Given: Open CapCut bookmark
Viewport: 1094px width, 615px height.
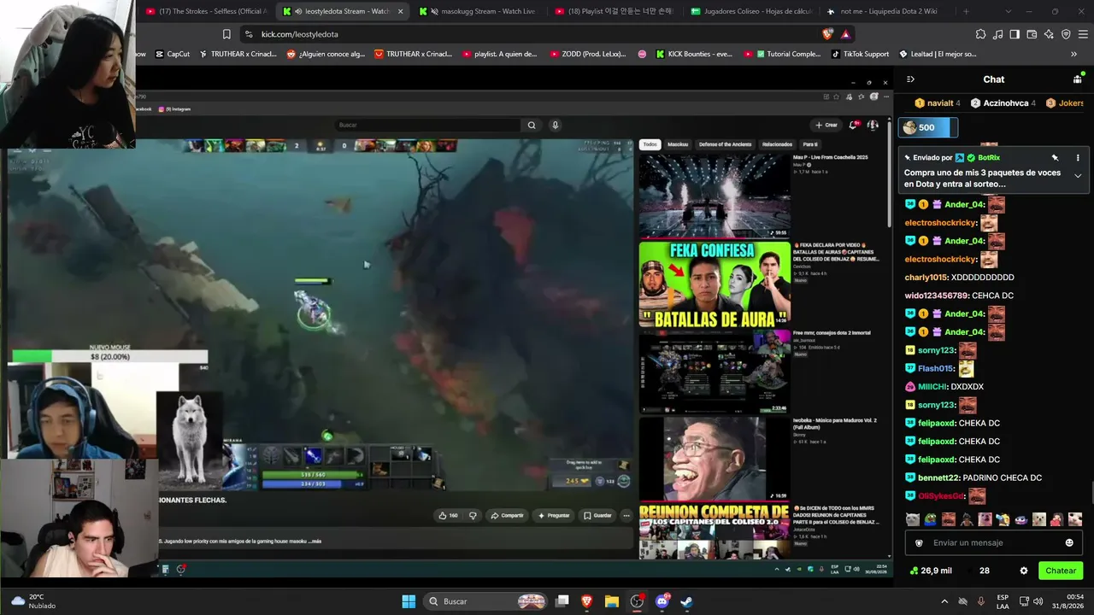Looking at the screenshot, I should (x=172, y=54).
